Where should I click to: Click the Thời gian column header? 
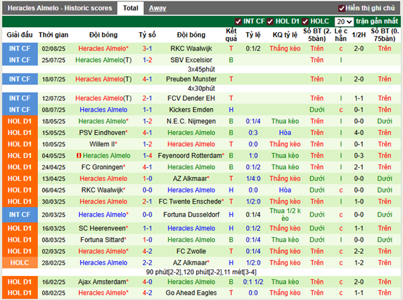pyautogui.click(x=54, y=35)
